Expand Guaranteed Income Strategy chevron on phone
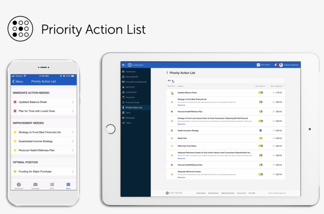Screen dimensions: 324x214 (x=73, y=141)
